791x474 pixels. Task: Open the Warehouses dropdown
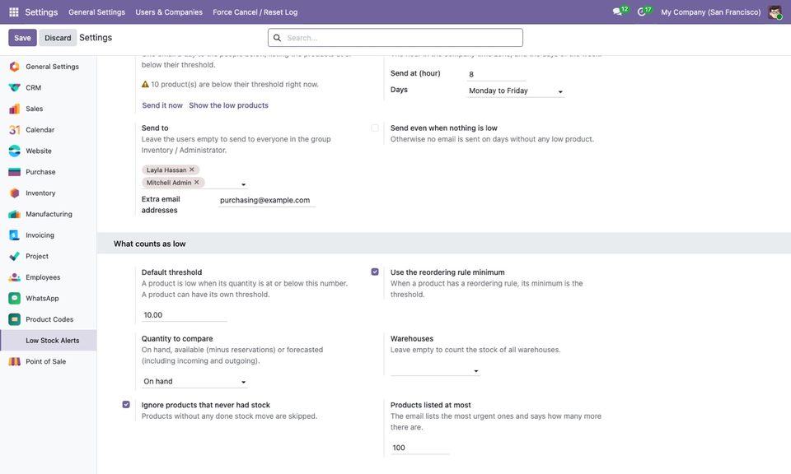(435, 370)
